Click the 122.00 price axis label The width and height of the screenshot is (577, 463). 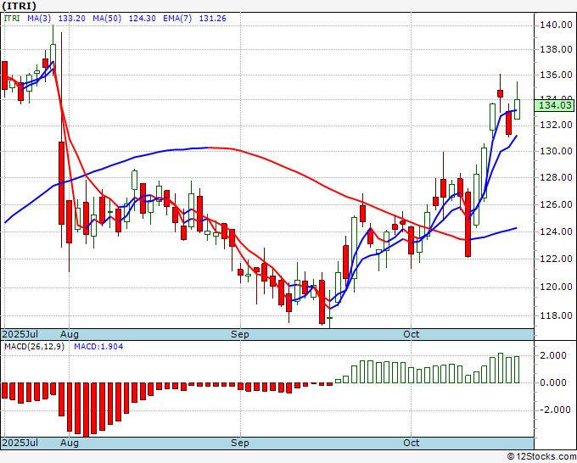pos(556,259)
